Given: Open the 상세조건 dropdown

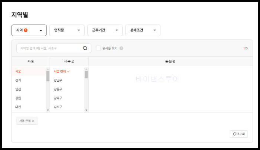Looking at the screenshot, I should click(143, 30).
